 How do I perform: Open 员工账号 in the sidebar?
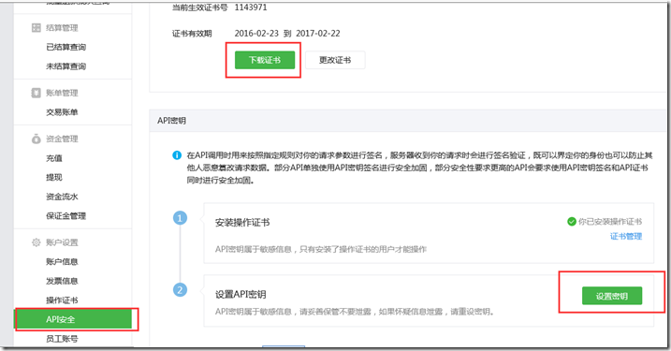pos(62,339)
